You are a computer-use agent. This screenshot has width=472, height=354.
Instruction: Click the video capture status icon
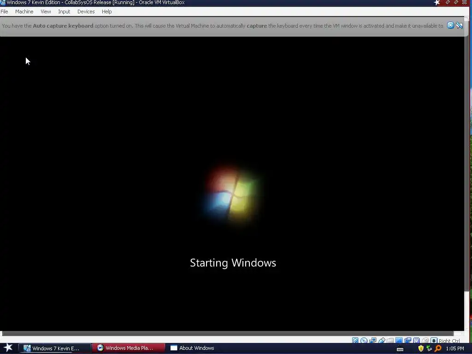(408, 341)
